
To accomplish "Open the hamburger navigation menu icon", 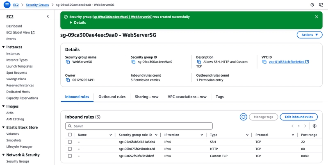I will [7, 5].
